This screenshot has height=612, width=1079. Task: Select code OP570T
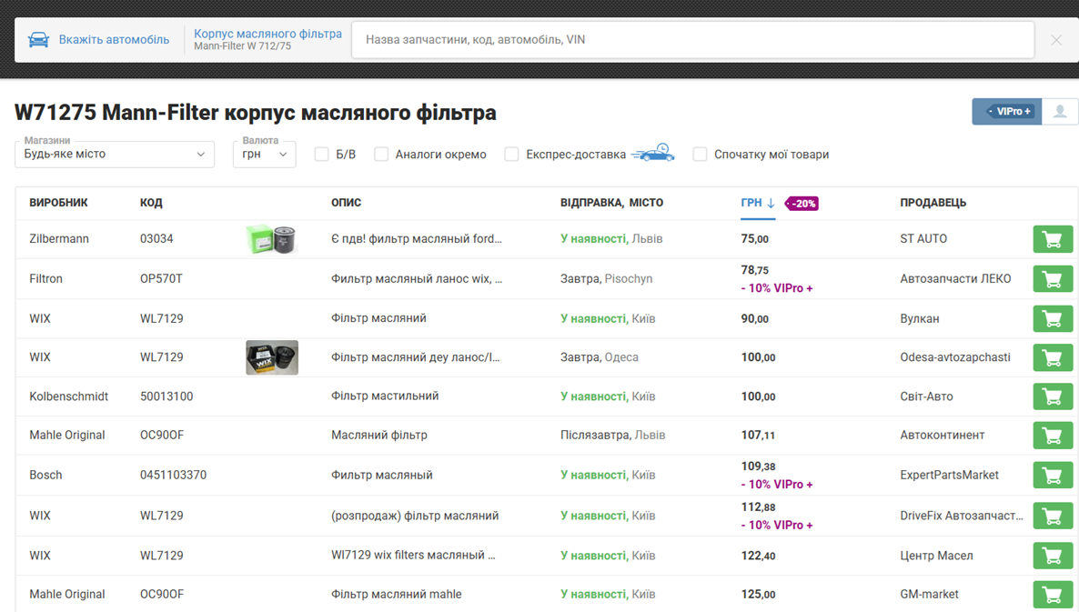(161, 278)
